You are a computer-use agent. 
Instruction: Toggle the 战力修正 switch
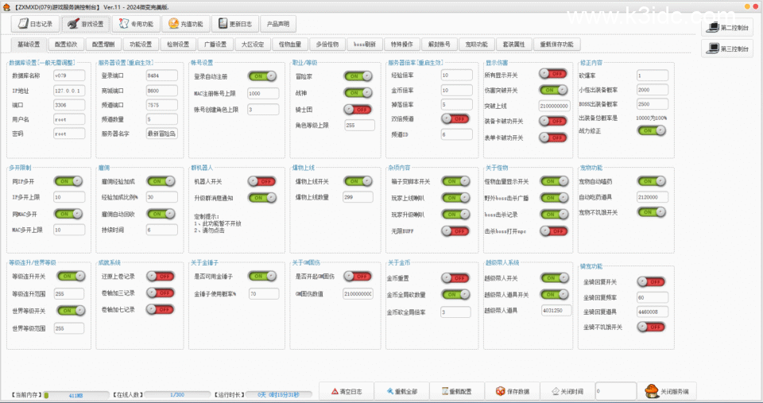click(x=652, y=130)
